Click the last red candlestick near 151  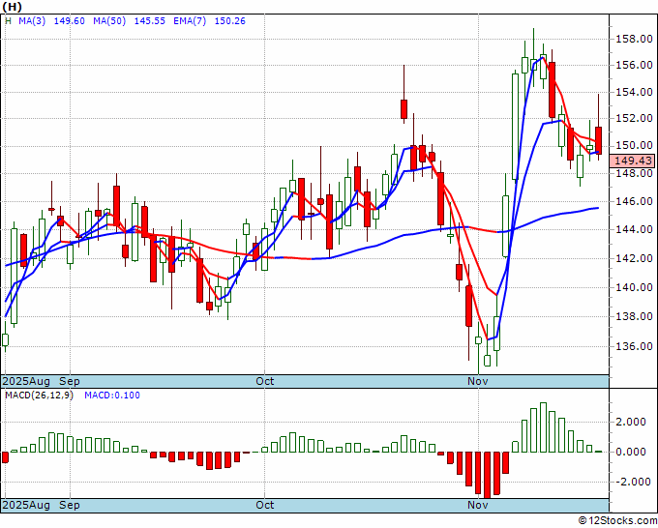click(598, 140)
